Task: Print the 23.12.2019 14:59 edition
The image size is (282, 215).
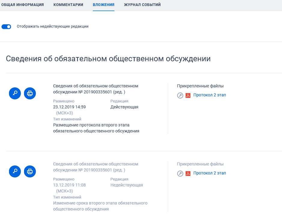Action: click(30, 93)
